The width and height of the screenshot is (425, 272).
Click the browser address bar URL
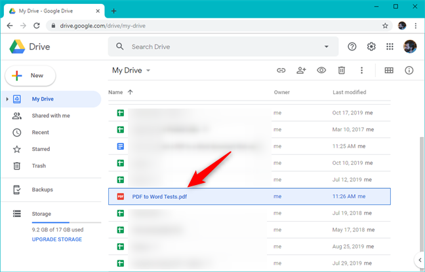[x=103, y=26]
